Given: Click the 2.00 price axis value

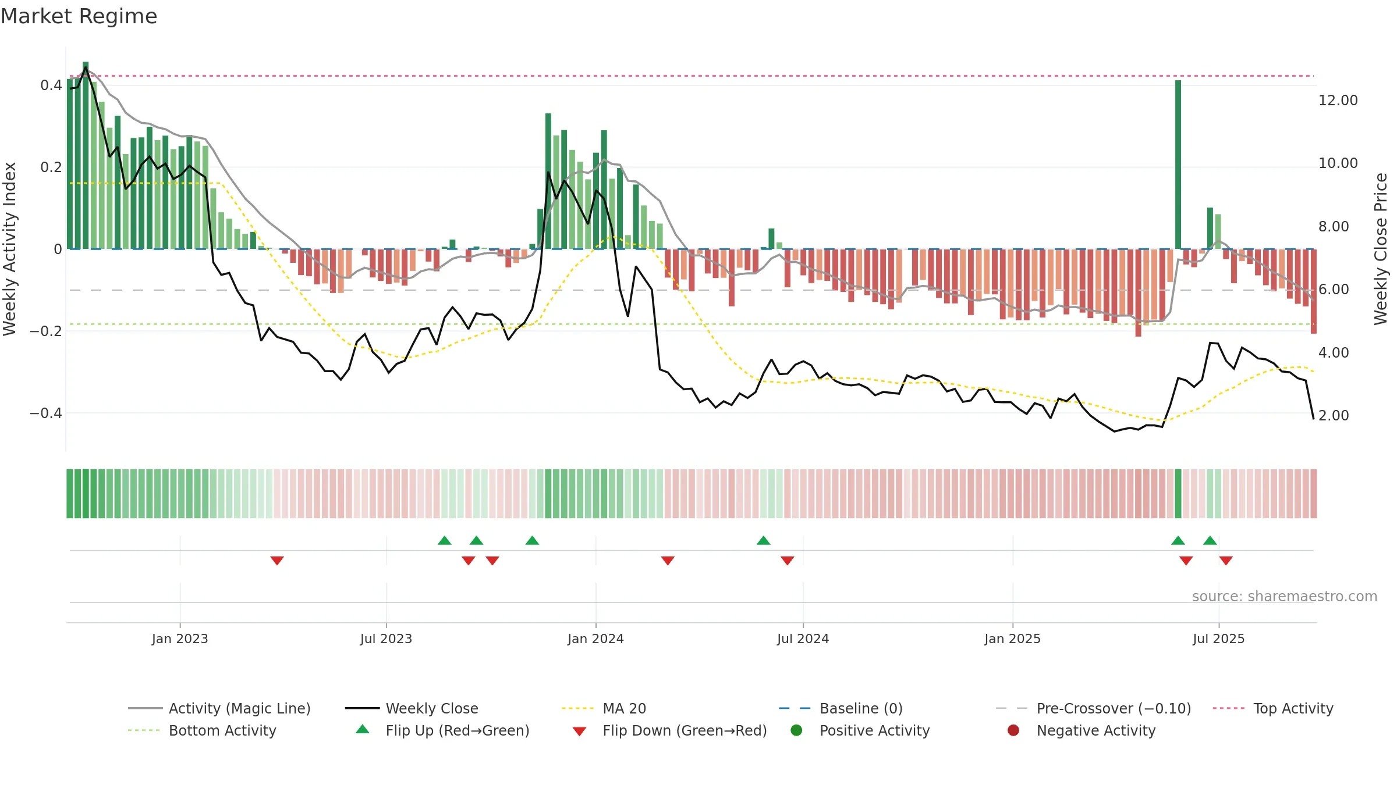Looking at the screenshot, I should click(1334, 416).
